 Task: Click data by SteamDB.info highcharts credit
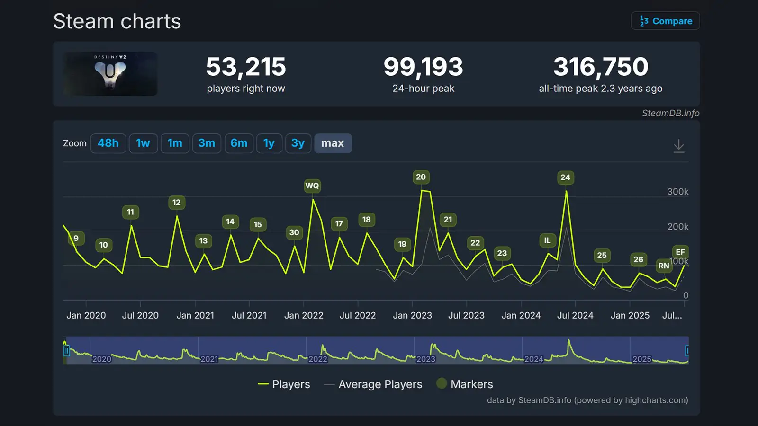(587, 400)
